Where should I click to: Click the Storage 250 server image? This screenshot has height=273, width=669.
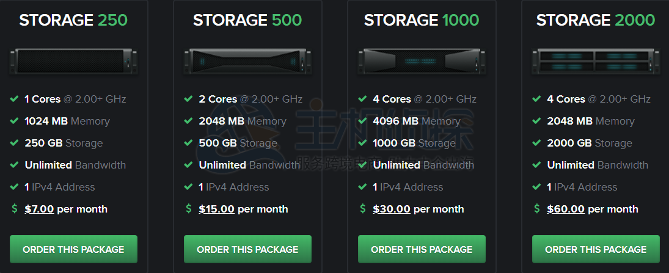tap(73, 60)
